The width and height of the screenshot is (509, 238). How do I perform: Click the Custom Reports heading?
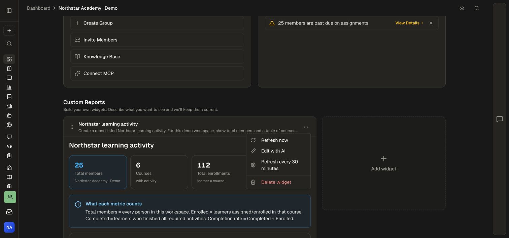click(84, 102)
